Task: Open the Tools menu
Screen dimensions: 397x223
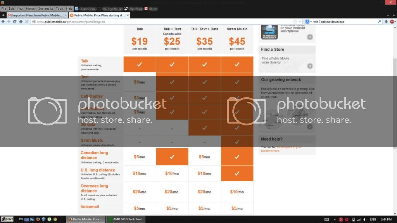Action: pyautogui.click(x=59, y=9)
